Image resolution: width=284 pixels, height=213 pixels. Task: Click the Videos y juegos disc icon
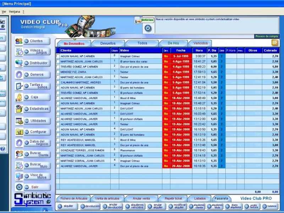click(19, 51)
